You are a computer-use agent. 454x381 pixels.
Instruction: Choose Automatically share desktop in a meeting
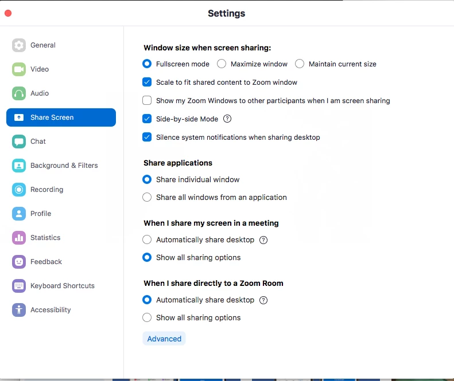[147, 239]
